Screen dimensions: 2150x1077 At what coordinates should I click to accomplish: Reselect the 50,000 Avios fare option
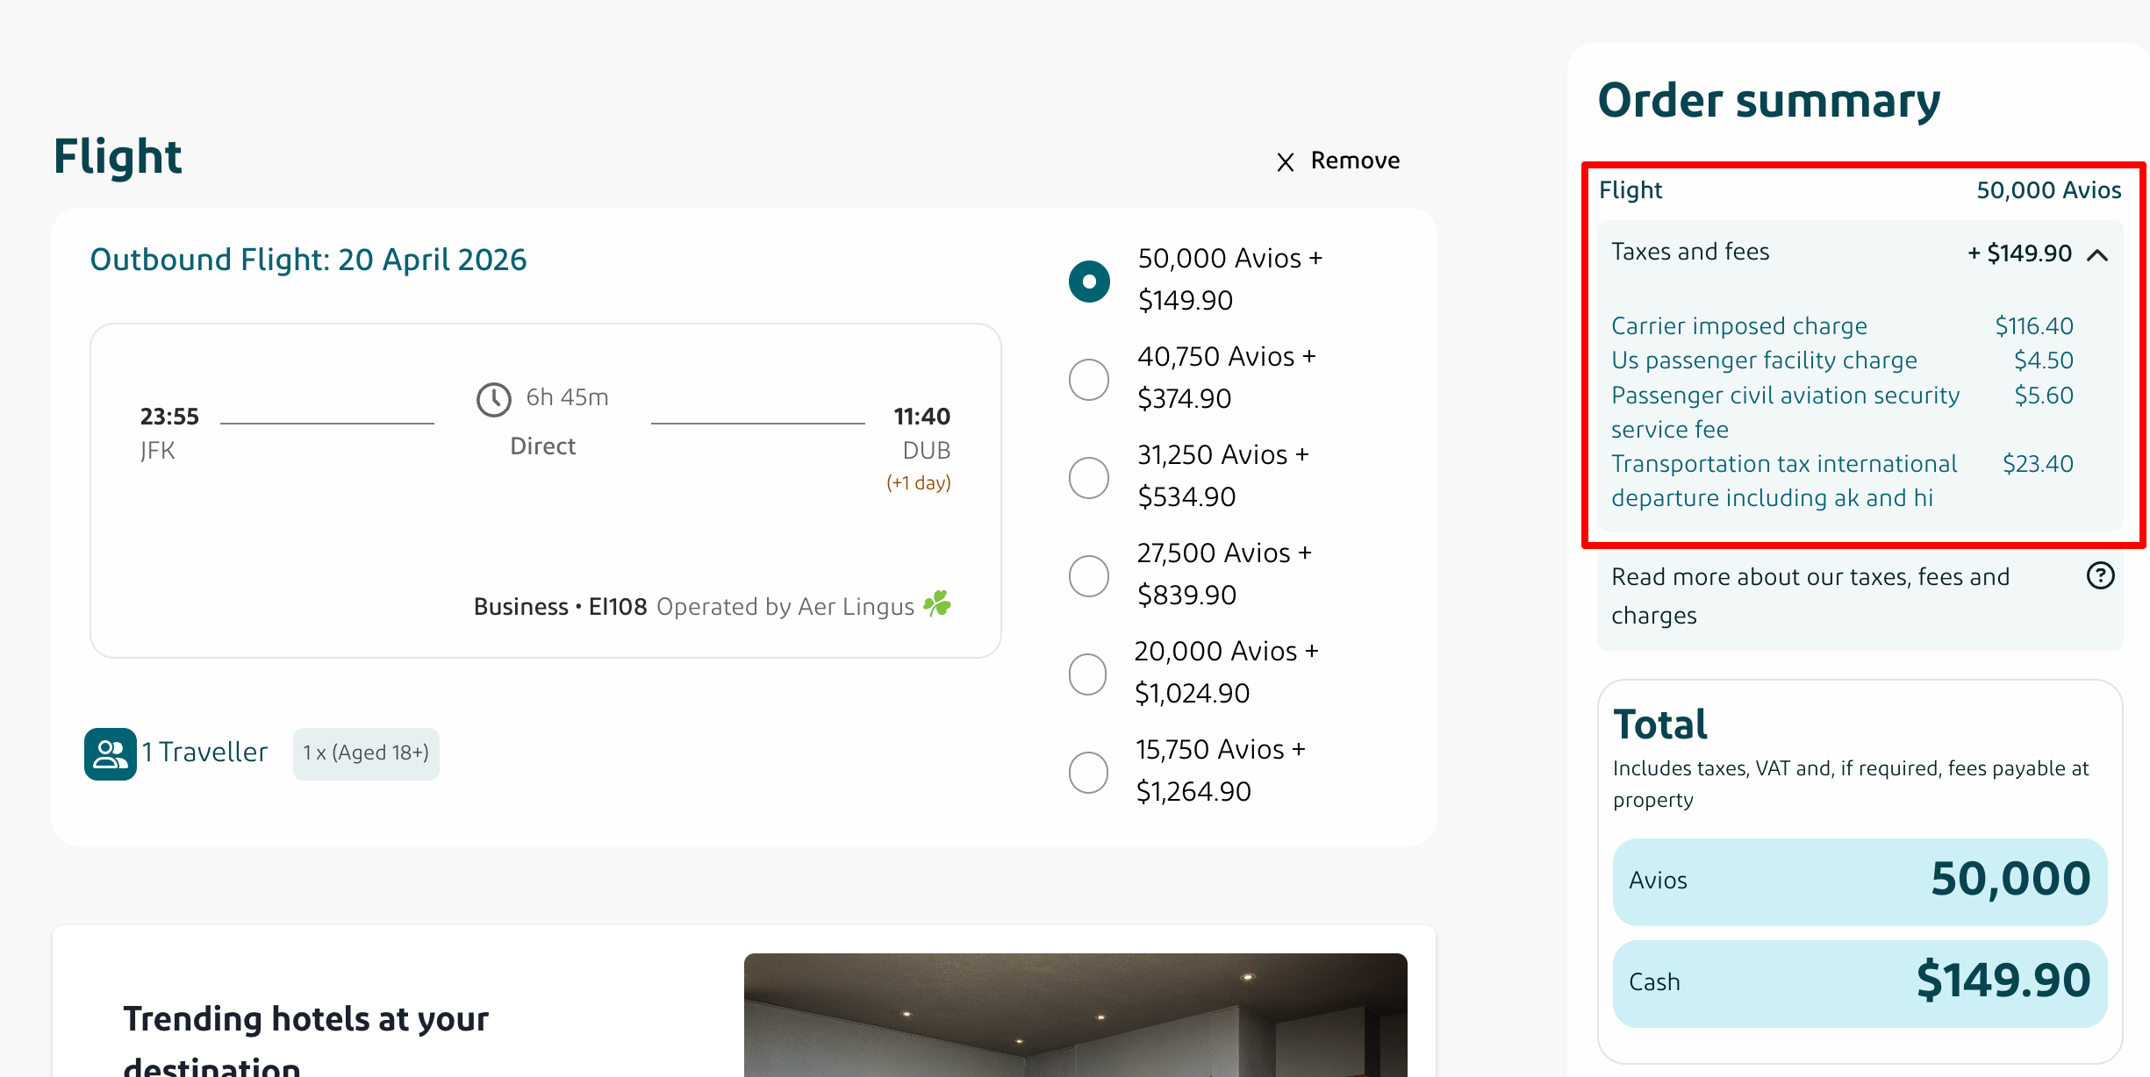(x=1088, y=281)
